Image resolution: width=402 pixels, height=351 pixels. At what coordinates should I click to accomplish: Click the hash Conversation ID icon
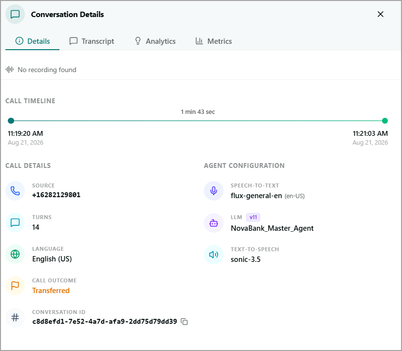[x=15, y=317]
